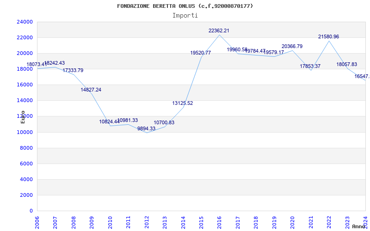Click data label 18073.41

click(x=37, y=64)
